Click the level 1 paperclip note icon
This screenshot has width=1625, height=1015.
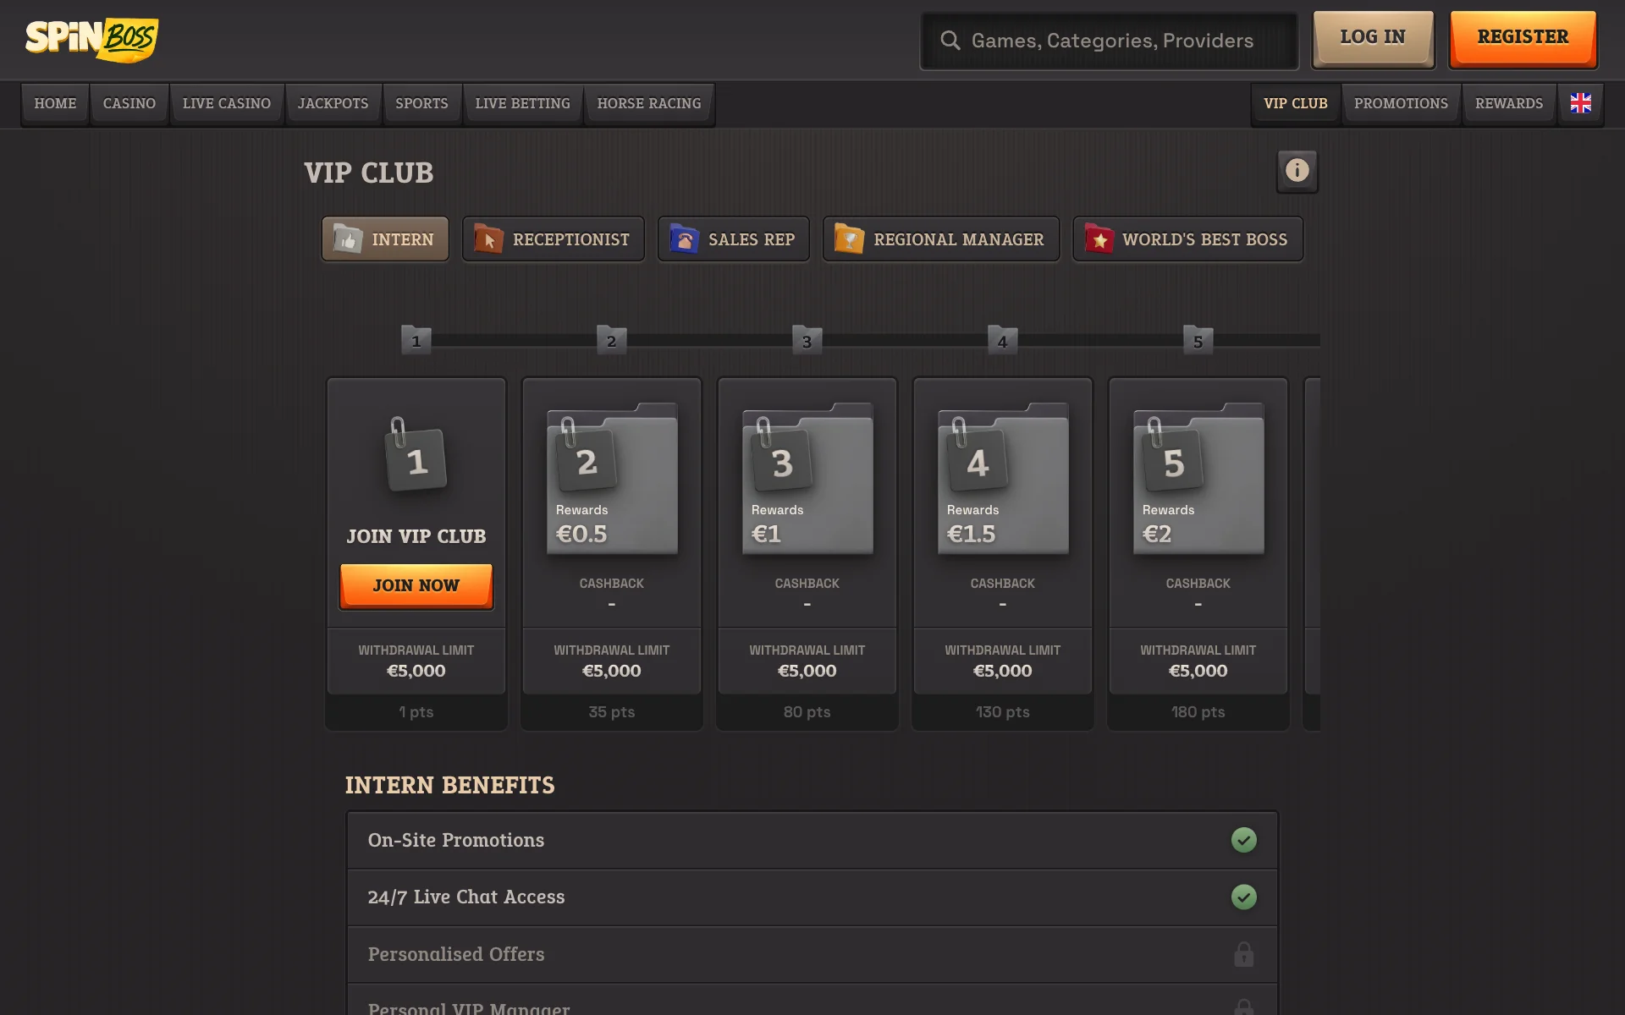pos(415,455)
